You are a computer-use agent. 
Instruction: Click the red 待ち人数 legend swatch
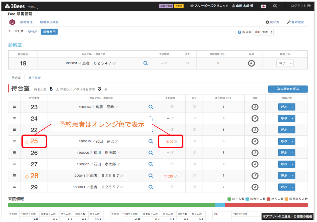pyautogui.click(x=268, y=199)
